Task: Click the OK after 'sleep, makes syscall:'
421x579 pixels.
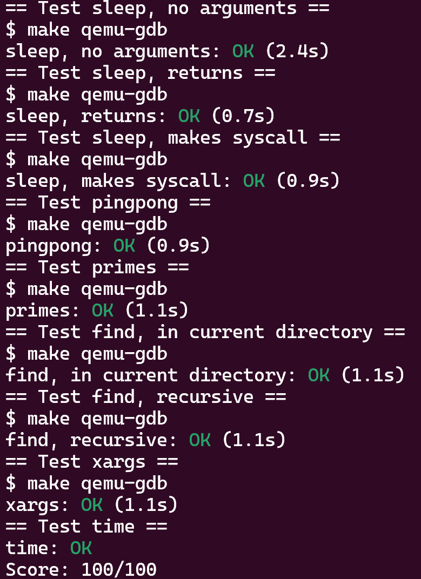Action: pyautogui.click(x=254, y=180)
